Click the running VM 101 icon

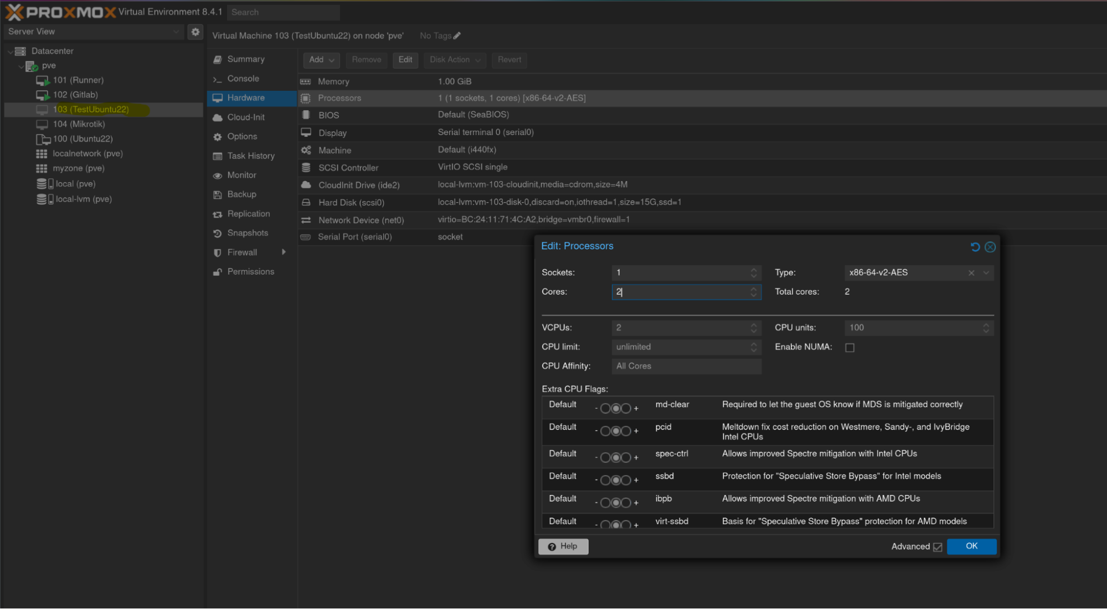[43, 81]
